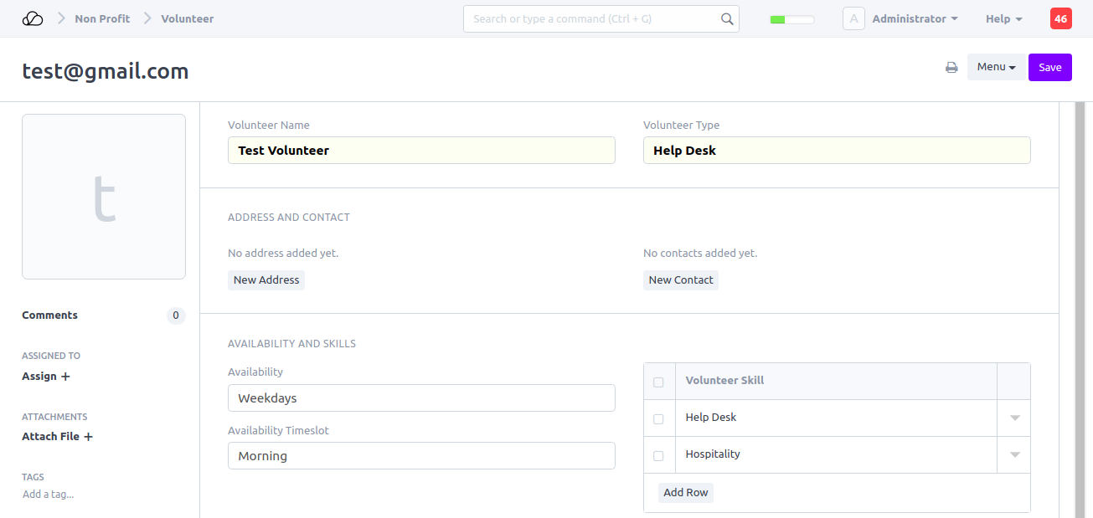Expand the Help Desk row dropdown arrow
Image resolution: width=1093 pixels, height=518 pixels.
point(1014,418)
